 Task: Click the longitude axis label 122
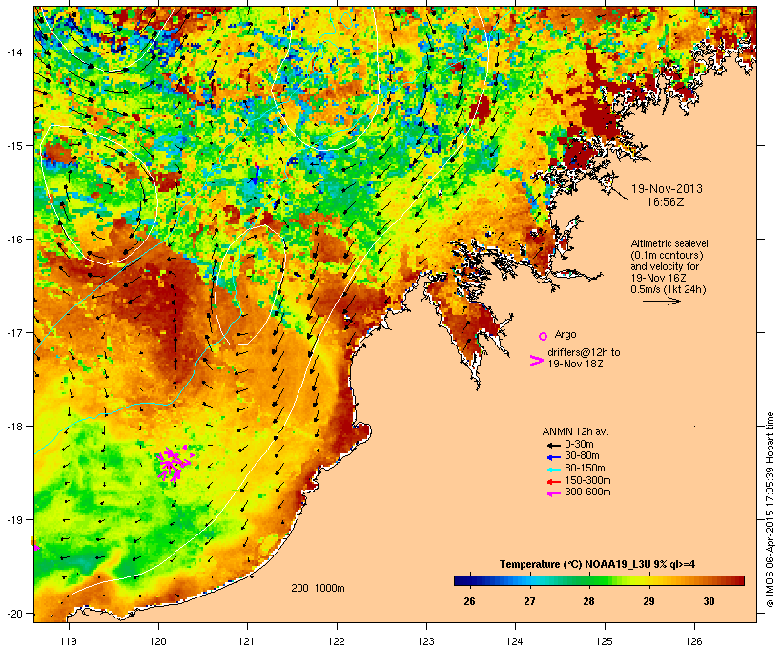pos(337,641)
